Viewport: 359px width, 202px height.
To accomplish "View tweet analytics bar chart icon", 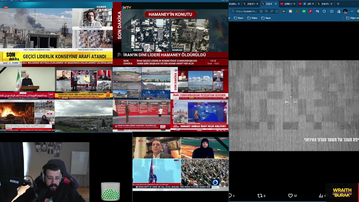I will [321, 196].
